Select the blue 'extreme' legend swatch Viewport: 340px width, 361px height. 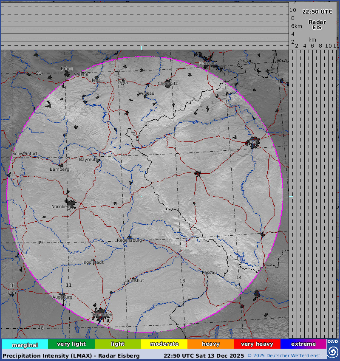point(303,344)
